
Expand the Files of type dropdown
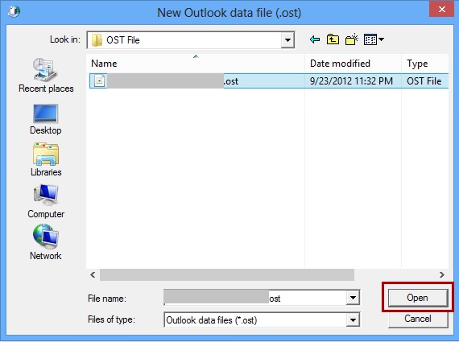353,319
